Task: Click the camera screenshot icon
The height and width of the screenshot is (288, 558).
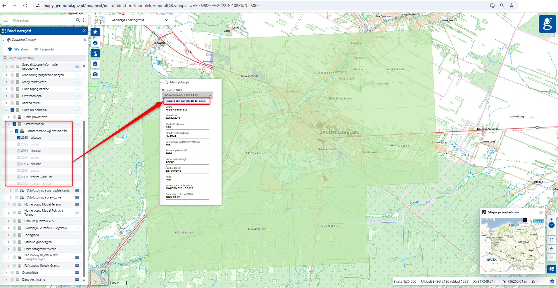Action: (x=95, y=74)
